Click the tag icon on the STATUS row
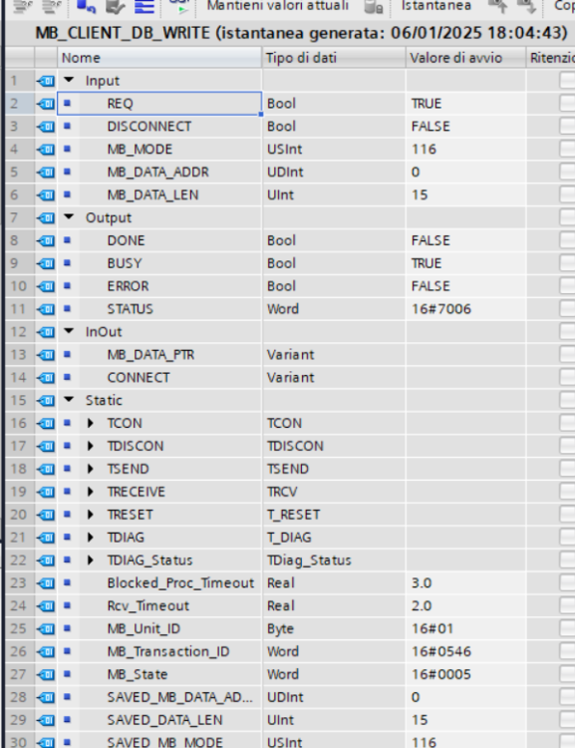Image resolution: width=575 pixels, height=748 pixels. [46, 309]
